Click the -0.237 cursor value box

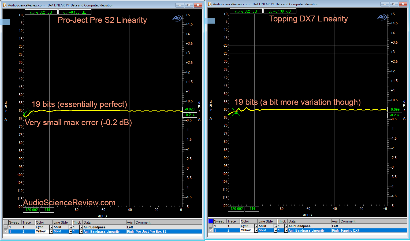click(x=395, y=115)
